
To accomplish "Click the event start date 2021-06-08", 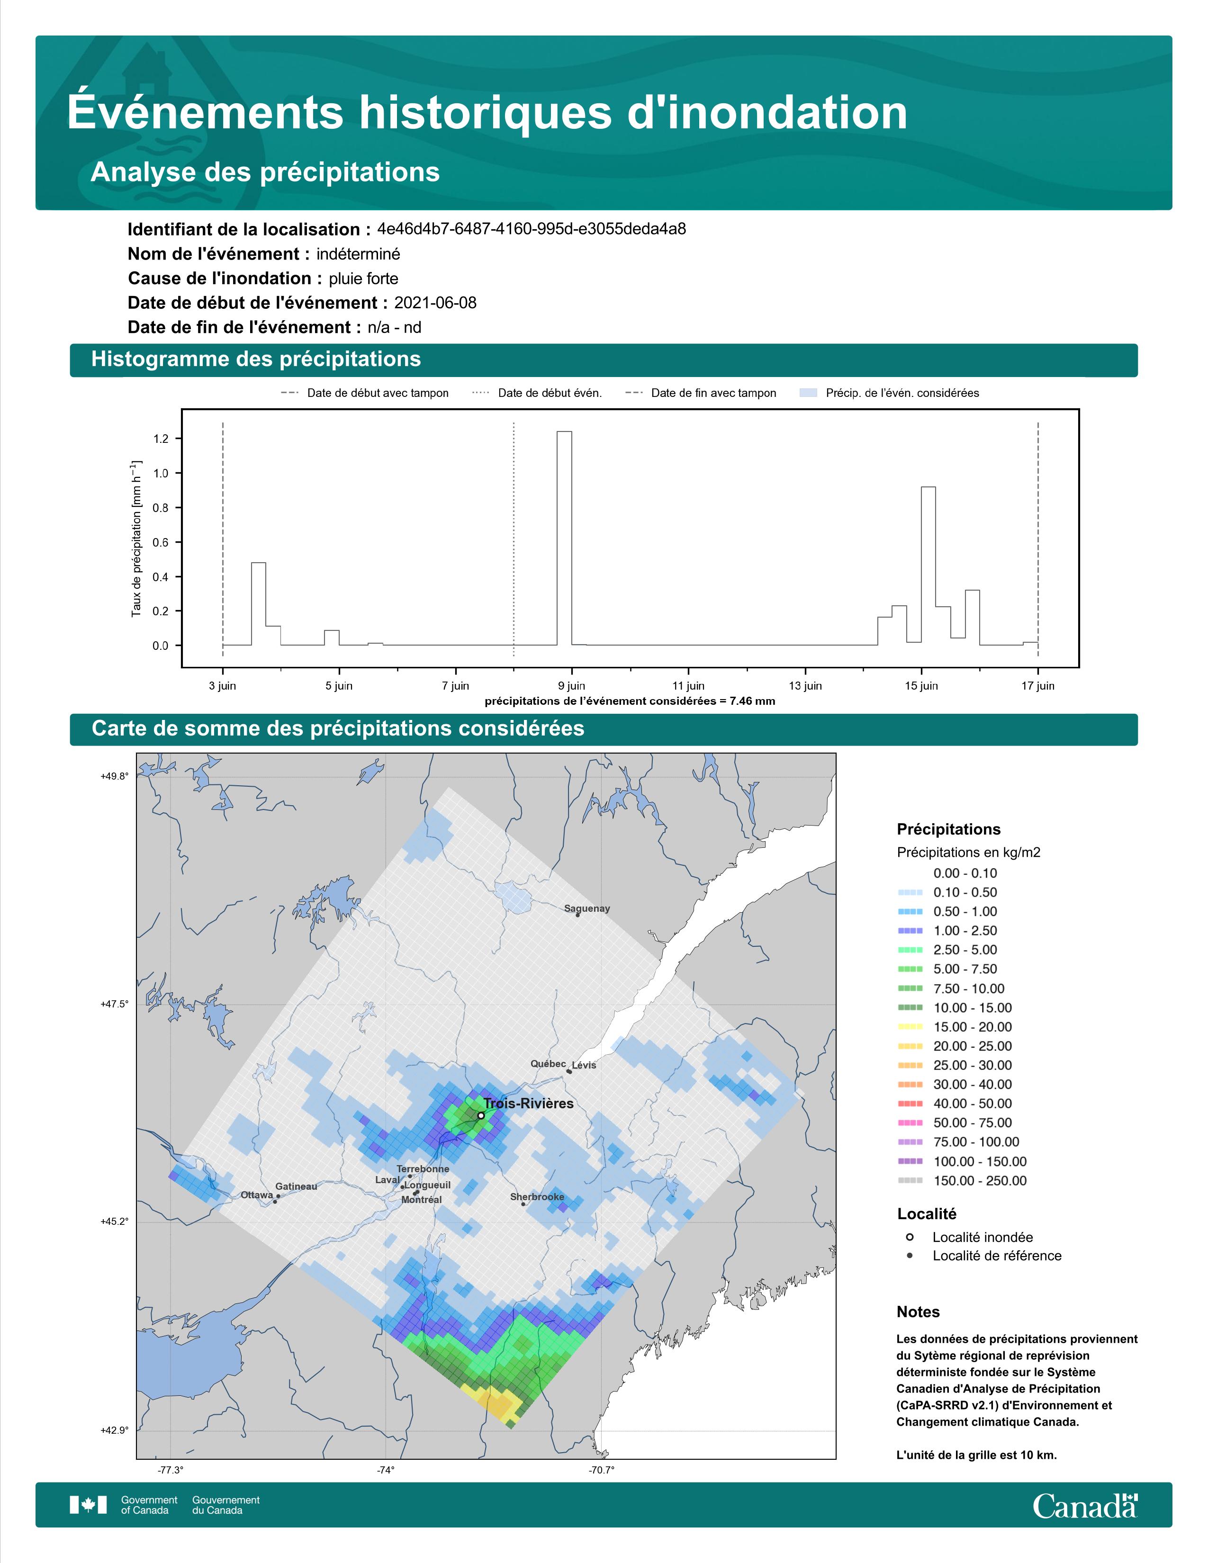I will click(435, 303).
